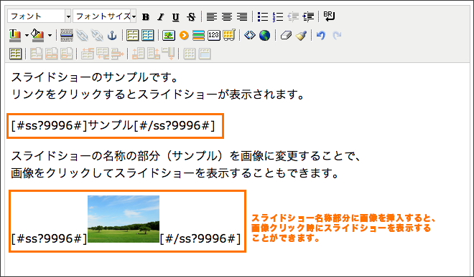
Task: Open the フォントサイズ font size dropdown
Action: [x=105, y=16]
